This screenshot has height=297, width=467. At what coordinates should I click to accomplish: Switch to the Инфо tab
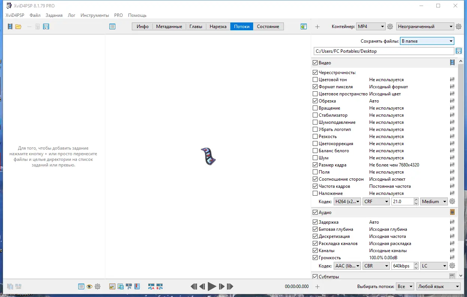[143, 27]
